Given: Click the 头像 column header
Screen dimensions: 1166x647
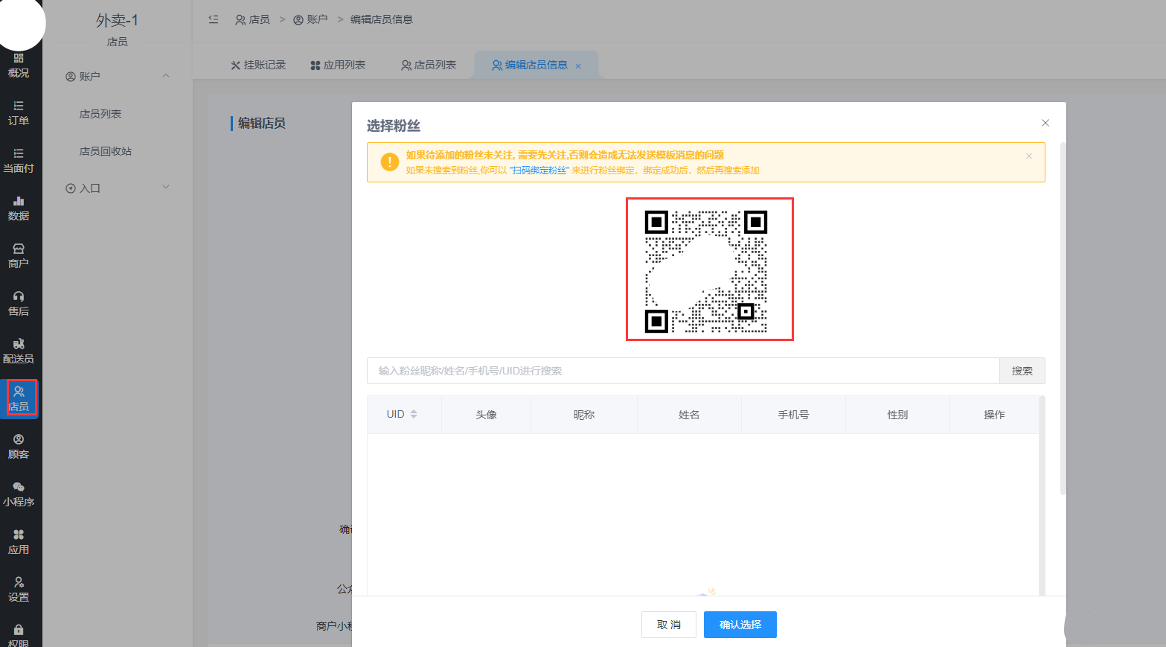Looking at the screenshot, I should (487, 415).
